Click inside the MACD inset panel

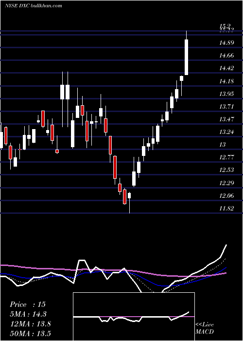click(134, 317)
